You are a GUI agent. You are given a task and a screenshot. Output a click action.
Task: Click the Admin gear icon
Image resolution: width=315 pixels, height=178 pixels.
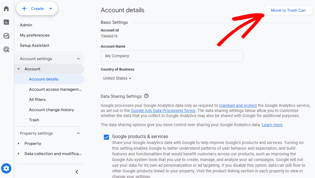(x=6, y=168)
